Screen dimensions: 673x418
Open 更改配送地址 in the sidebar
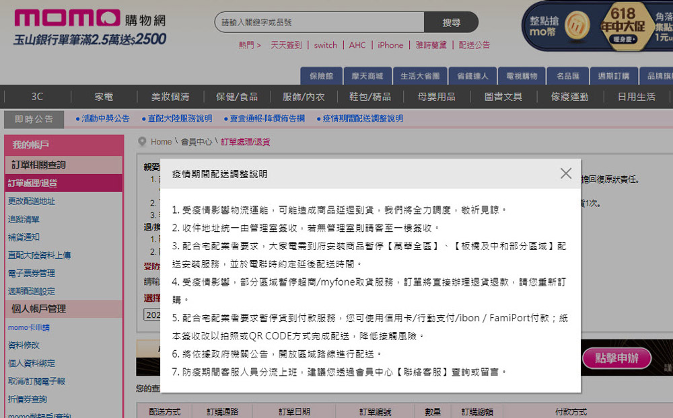(32, 201)
